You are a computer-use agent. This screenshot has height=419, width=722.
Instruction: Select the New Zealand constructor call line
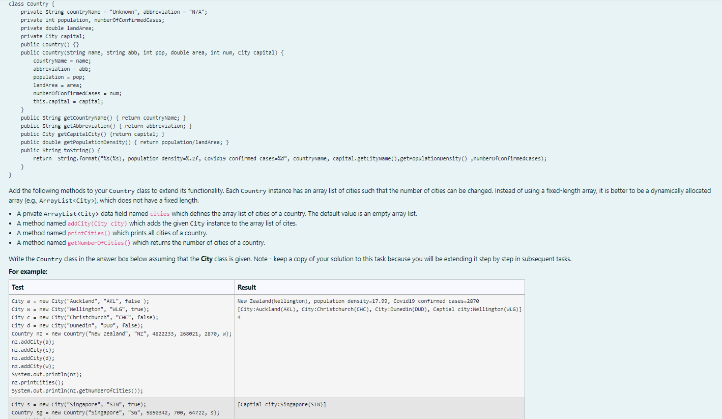pos(122,333)
